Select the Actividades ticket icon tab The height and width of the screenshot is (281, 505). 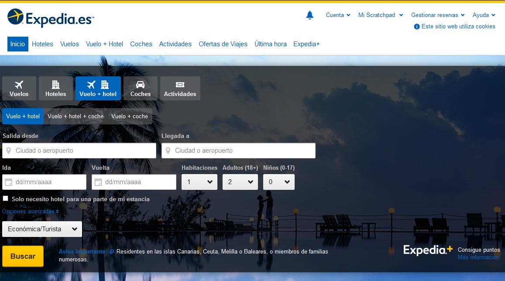tap(180, 89)
